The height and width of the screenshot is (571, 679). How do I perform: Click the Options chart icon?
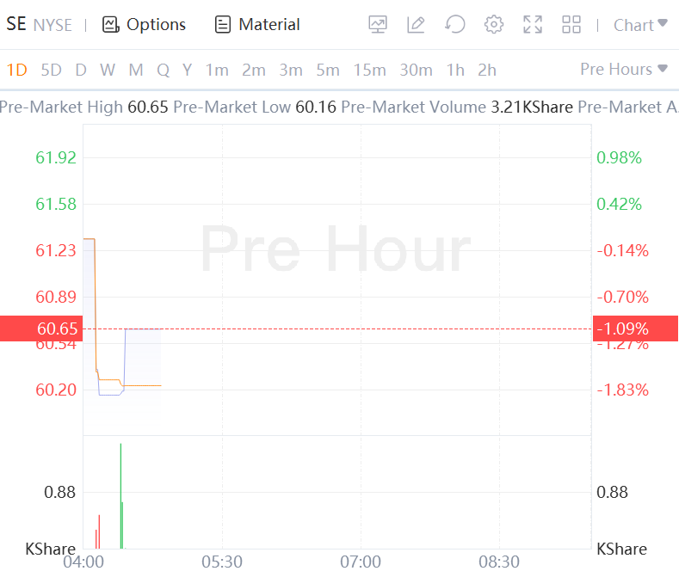pos(110,25)
